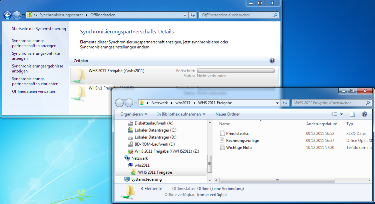Sort files by the Typ column
The width and height of the screenshot is (375, 204).
click(x=350, y=124)
